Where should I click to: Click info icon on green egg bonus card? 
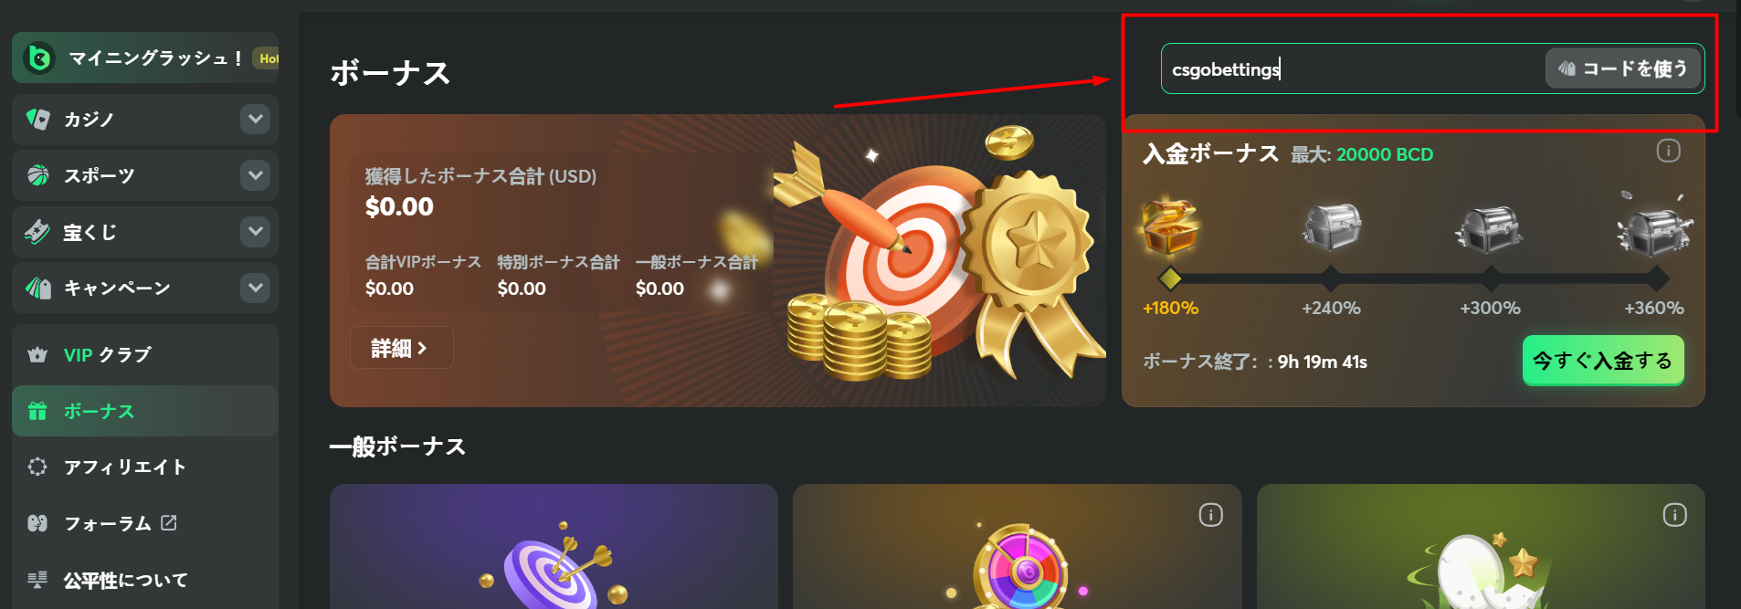coord(1674,515)
